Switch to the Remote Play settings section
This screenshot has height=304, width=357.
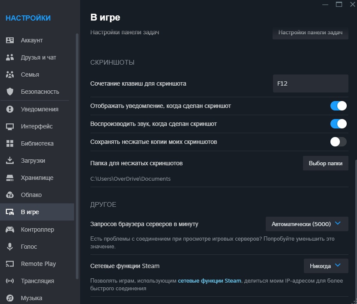point(37,264)
